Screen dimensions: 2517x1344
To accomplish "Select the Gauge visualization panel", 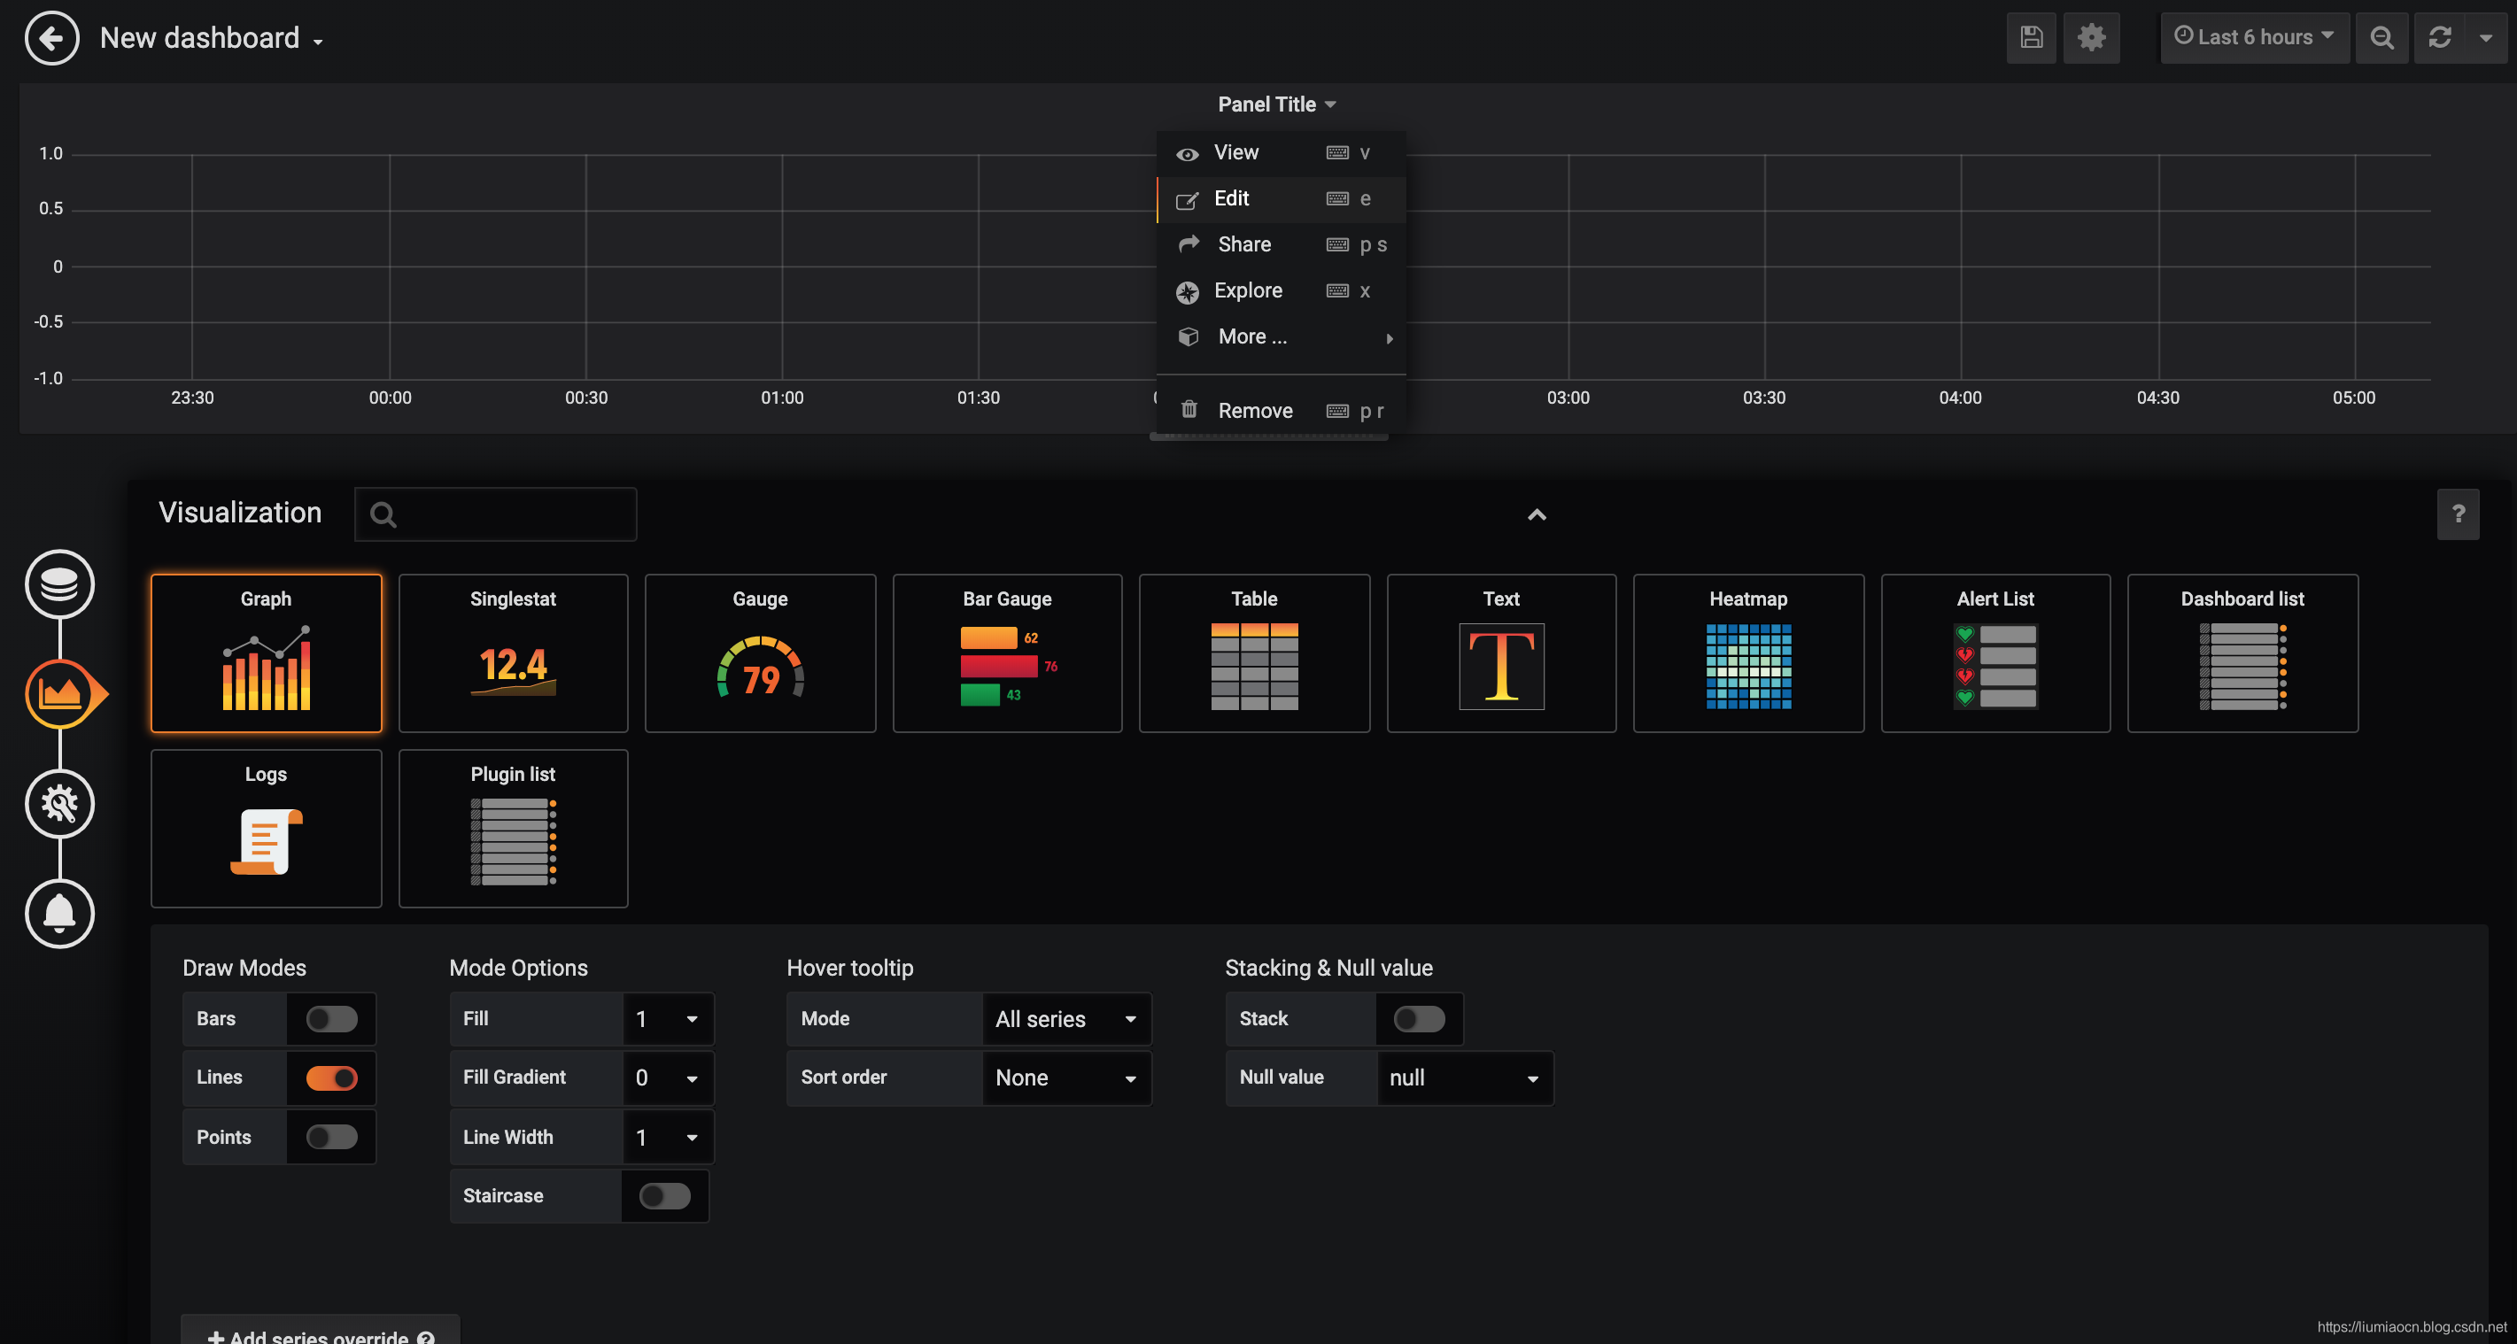I will pyautogui.click(x=759, y=652).
